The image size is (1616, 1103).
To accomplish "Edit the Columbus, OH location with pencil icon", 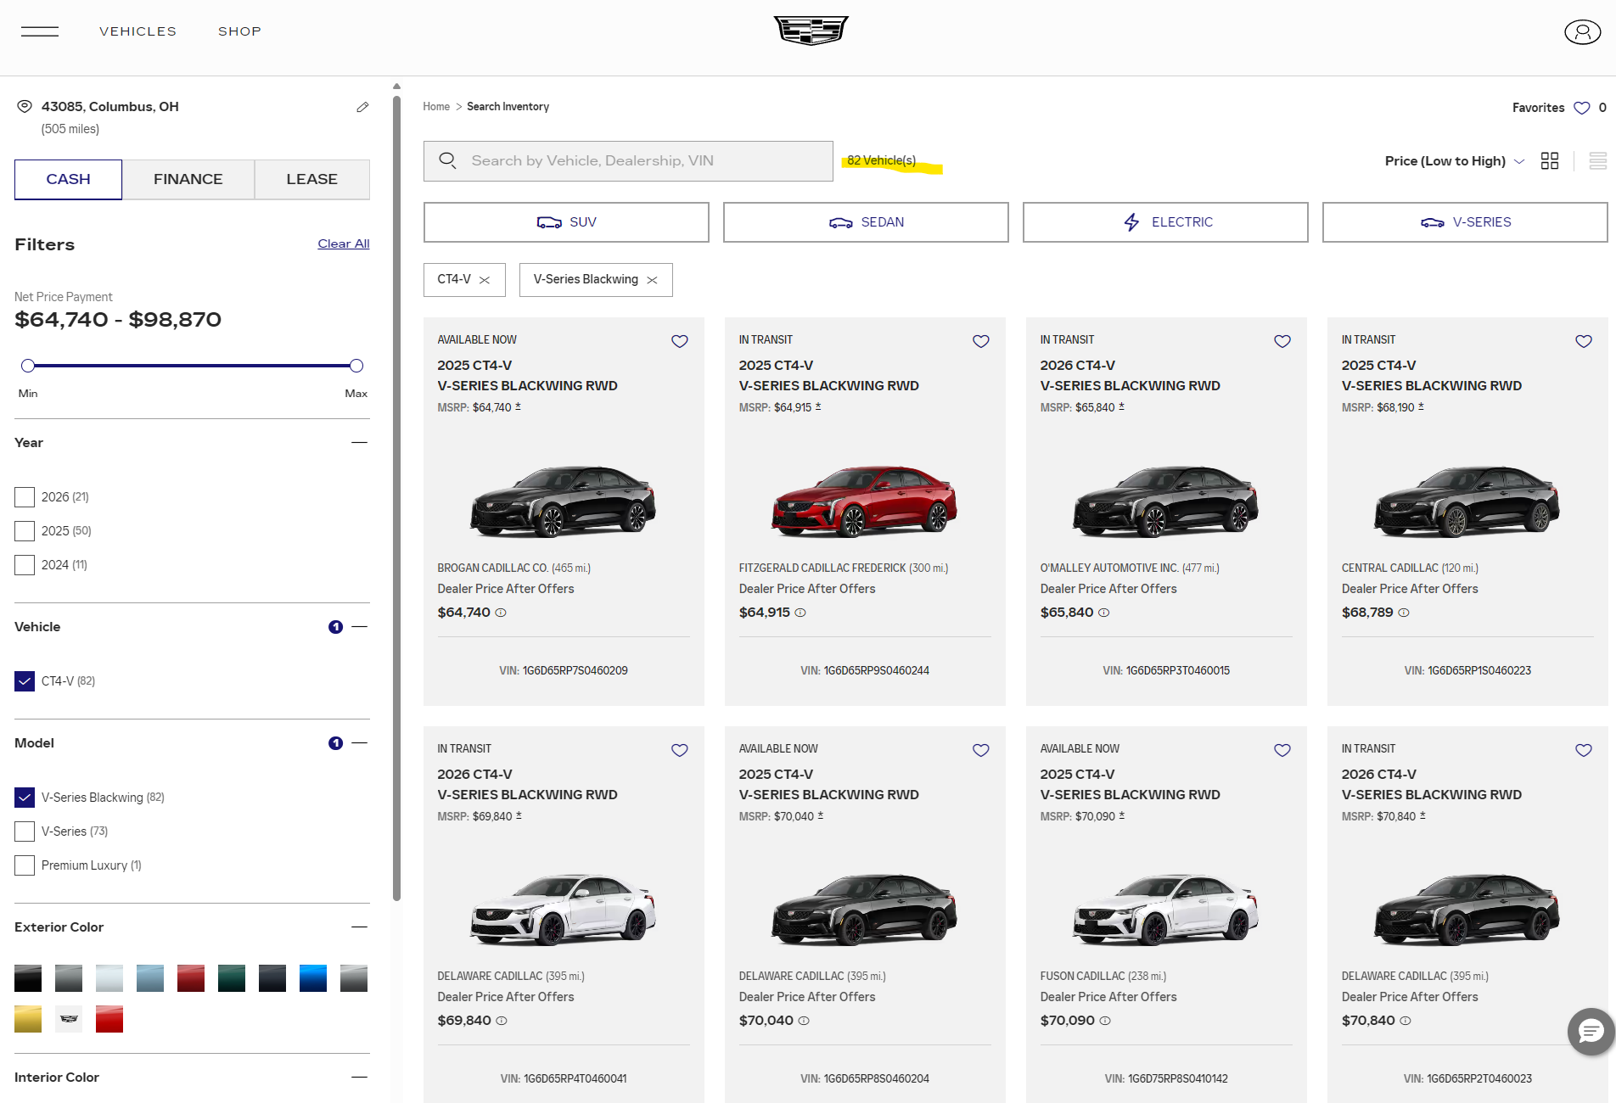I will [362, 107].
